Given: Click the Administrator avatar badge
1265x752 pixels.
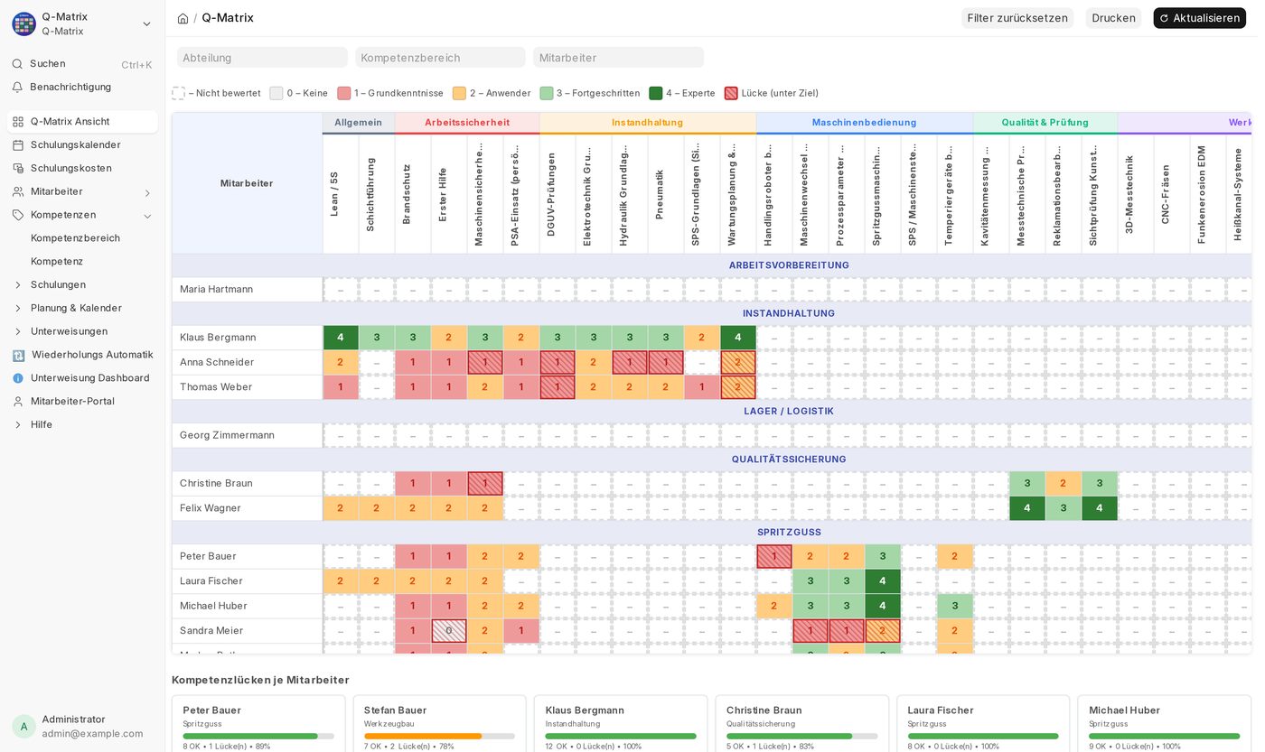Looking at the screenshot, I should [23, 727].
